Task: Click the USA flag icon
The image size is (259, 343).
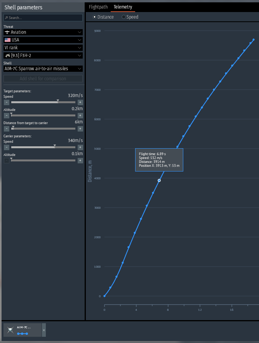Action: (7, 40)
